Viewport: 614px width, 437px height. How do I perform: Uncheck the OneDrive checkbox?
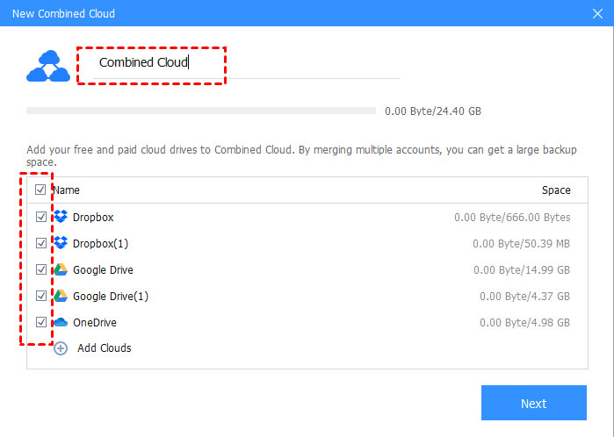[x=41, y=322]
